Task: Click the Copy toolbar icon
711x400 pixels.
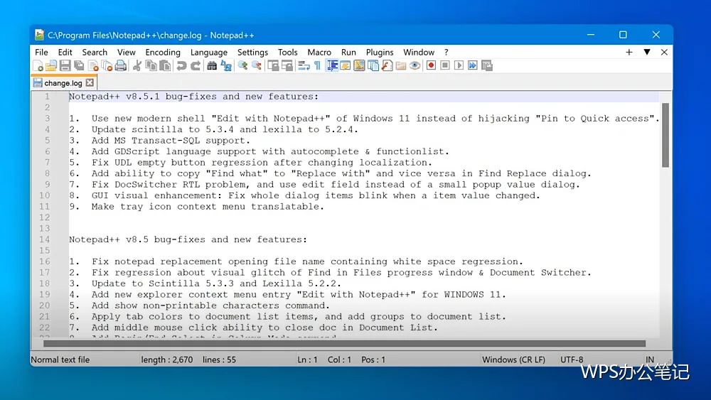Action: point(151,65)
